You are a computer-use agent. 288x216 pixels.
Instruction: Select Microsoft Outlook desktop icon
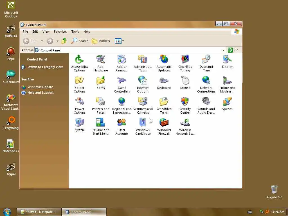pos(11,10)
